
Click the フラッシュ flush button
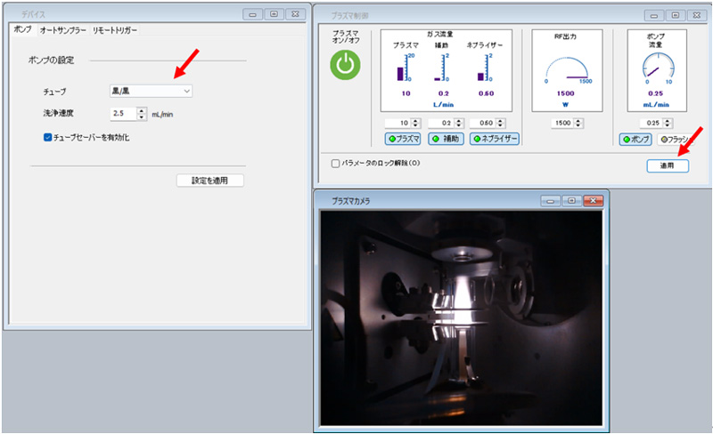[x=675, y=139]
